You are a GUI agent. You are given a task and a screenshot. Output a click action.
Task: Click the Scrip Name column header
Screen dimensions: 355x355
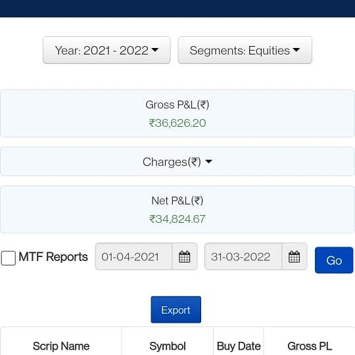[x=61, y=346]
